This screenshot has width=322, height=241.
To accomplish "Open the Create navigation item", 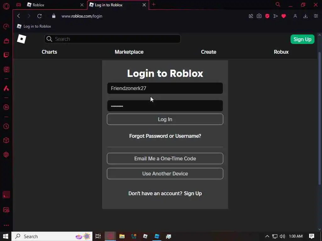I will click(x=208, y=52).
